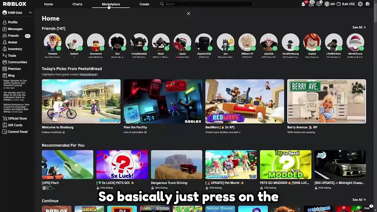
Task: Go to the Charts tab
Action: pyautogui.click(x=77, y=4)
